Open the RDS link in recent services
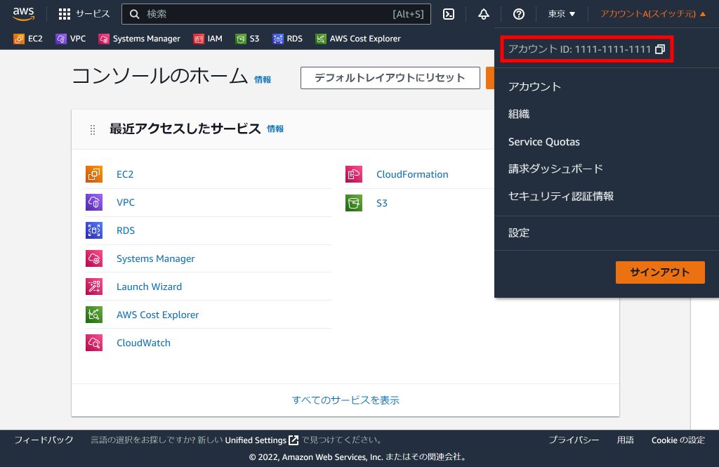The image size is (719, 467). (125, 230)
